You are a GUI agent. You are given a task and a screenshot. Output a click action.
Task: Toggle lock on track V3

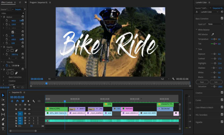(16, 105)
